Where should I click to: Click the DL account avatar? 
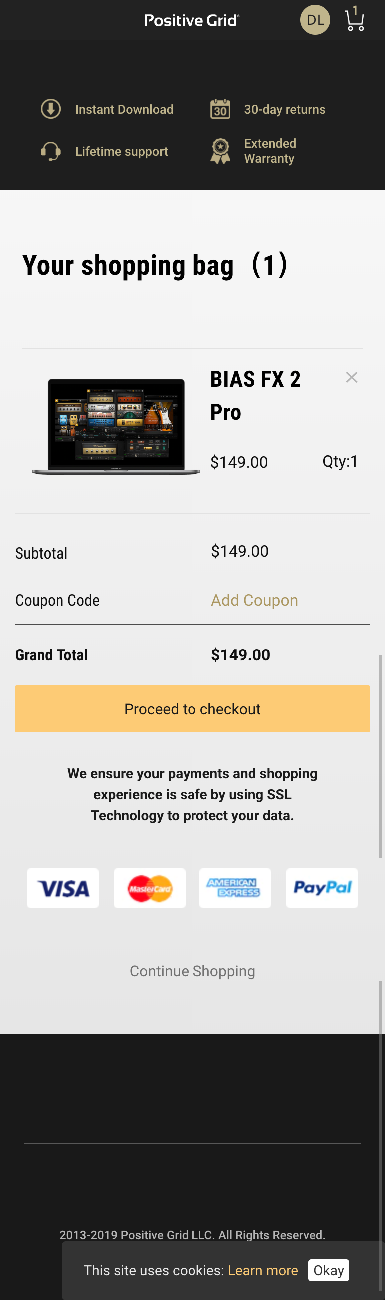click(315, 20)
